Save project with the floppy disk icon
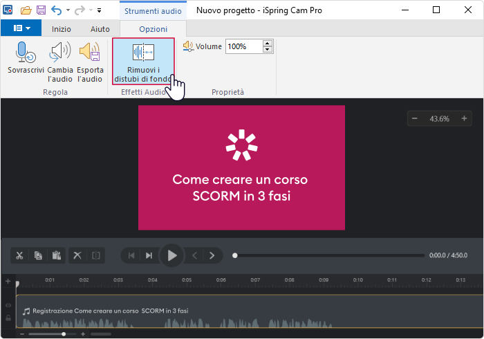Viewport: 484px width, 339px height. (41, 10)
